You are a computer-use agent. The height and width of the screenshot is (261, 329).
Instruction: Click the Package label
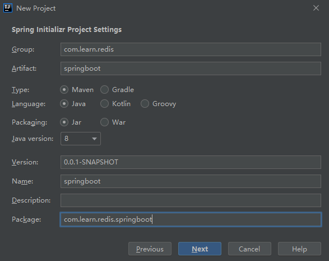coord(26,219)
